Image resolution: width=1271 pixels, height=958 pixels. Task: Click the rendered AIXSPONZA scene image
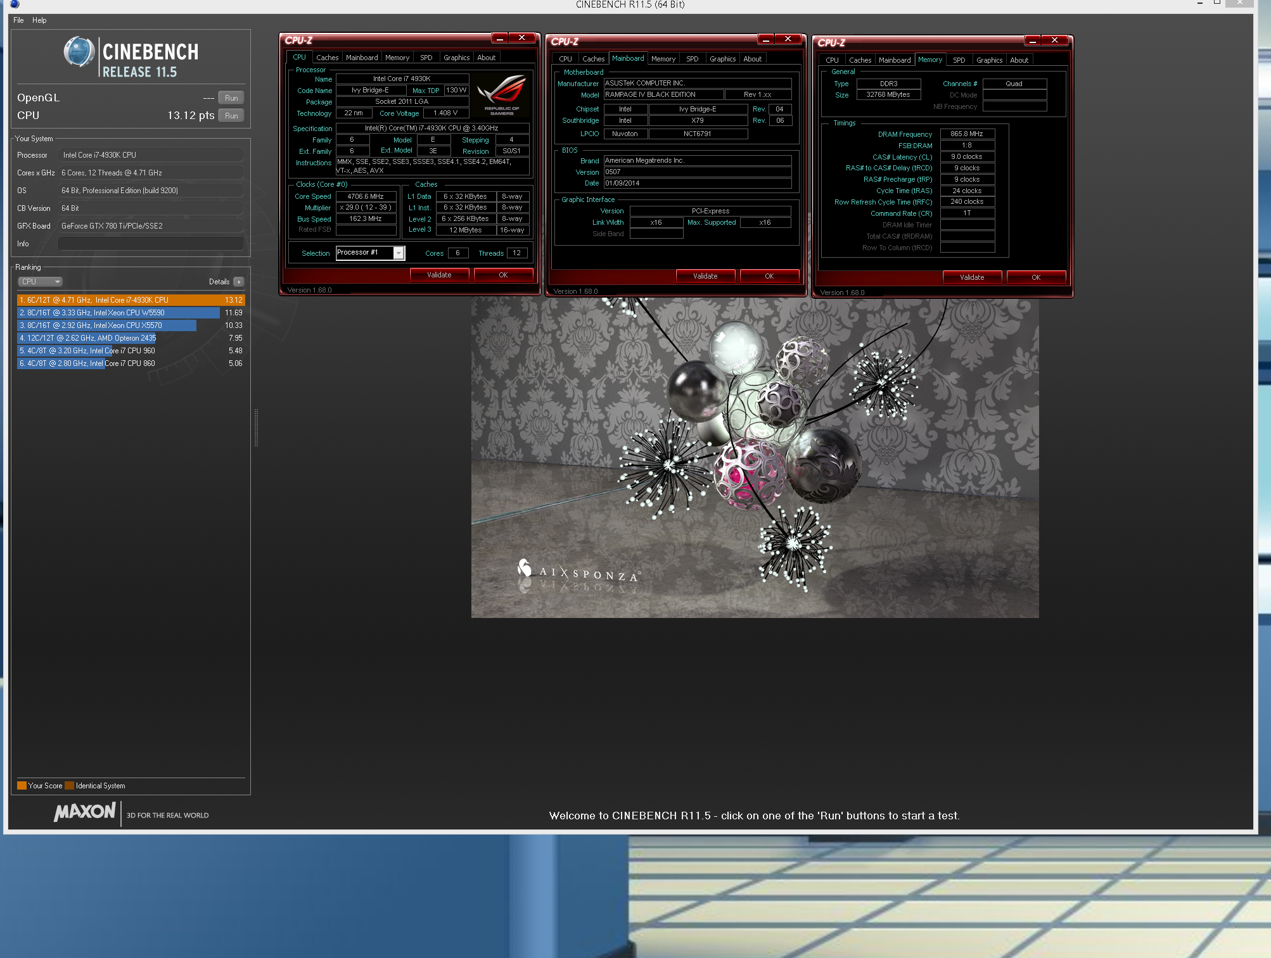[x=755, y=458]
